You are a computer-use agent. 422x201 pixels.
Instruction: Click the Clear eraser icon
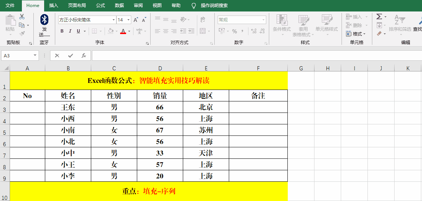379,34
